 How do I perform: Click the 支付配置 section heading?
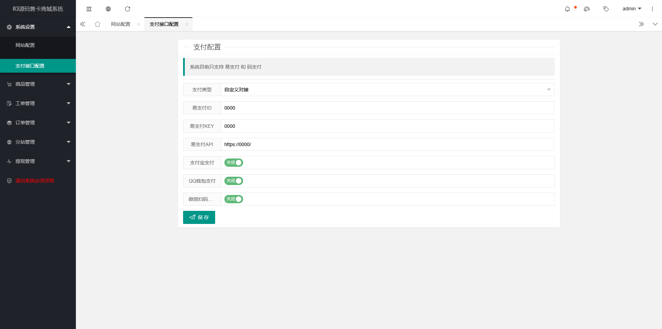point(207,47)
